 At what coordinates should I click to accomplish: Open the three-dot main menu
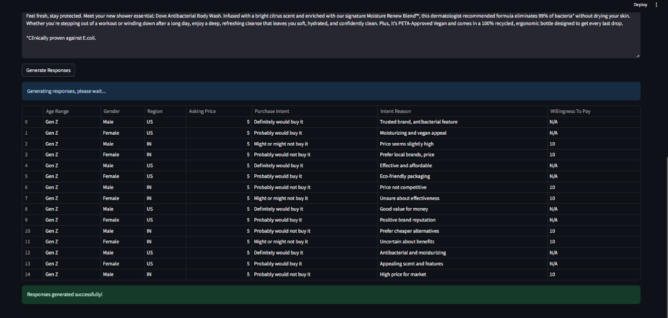coord(656,5)
